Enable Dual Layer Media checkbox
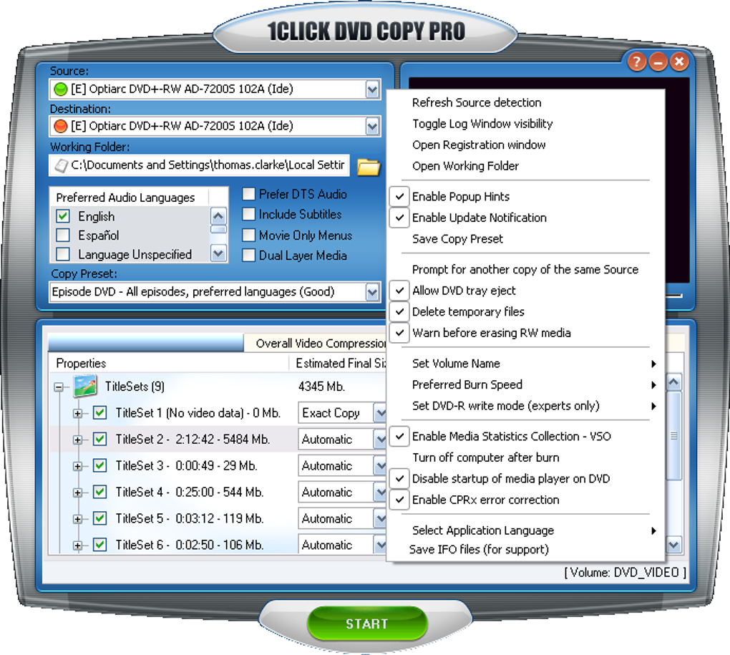The width and height of the screenshot is (730, 655). click(x=248, y=255)
